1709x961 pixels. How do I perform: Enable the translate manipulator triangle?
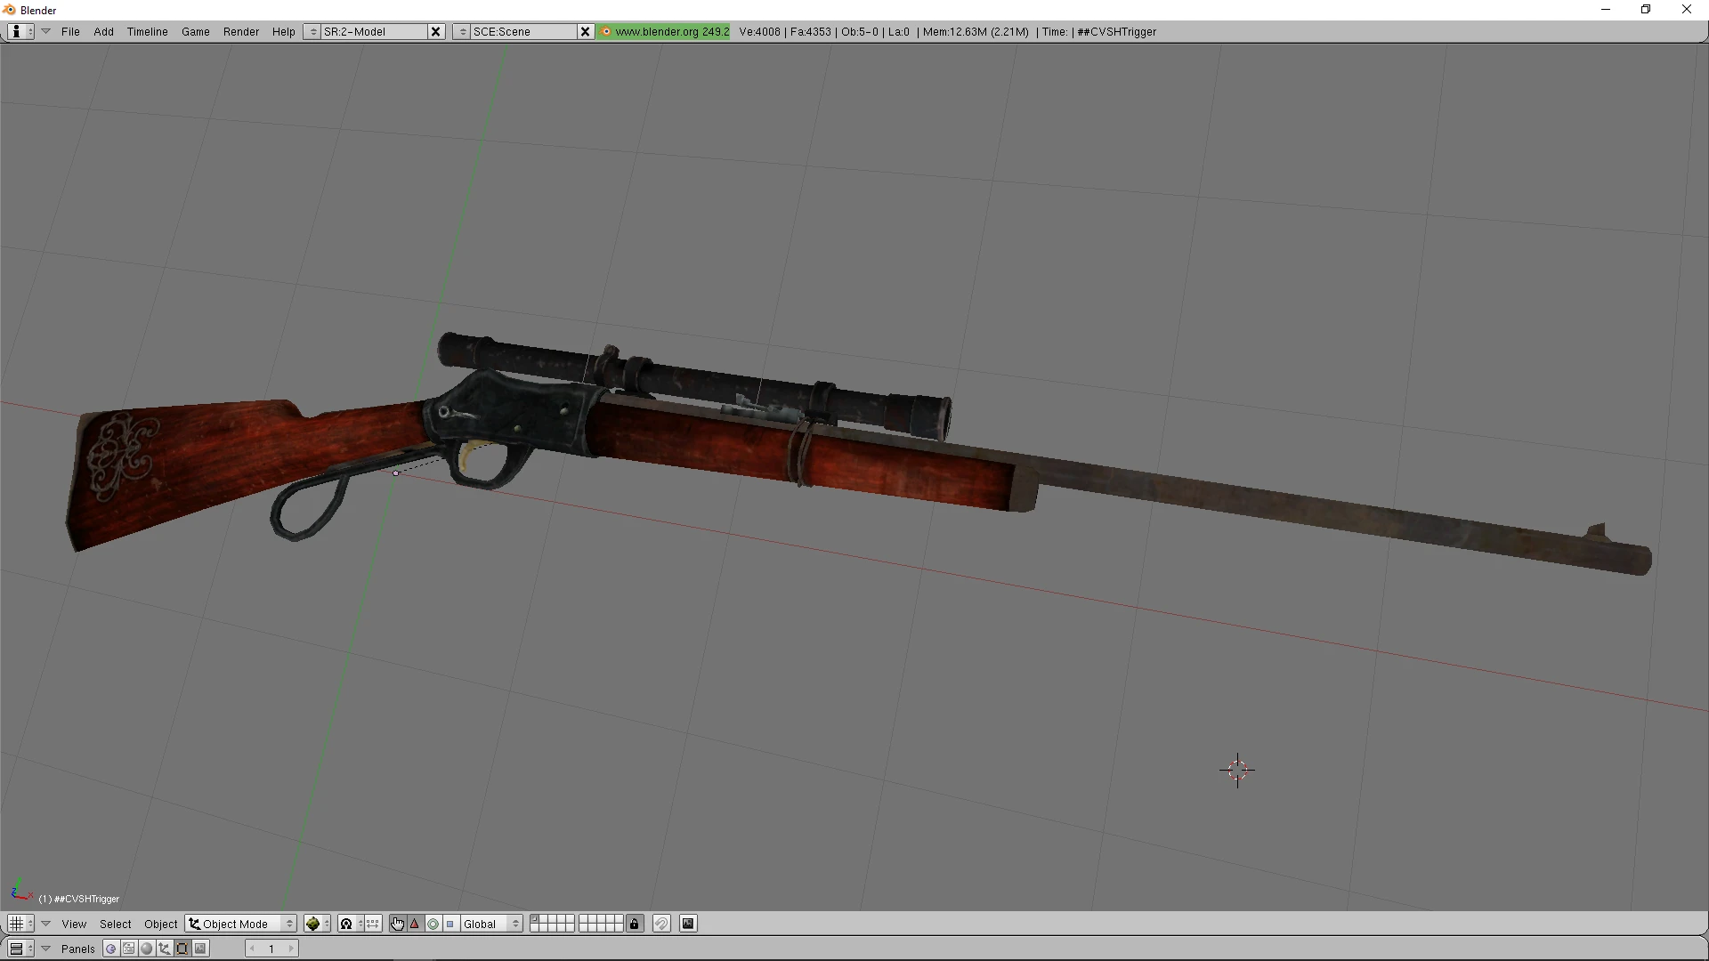[415, 924]
